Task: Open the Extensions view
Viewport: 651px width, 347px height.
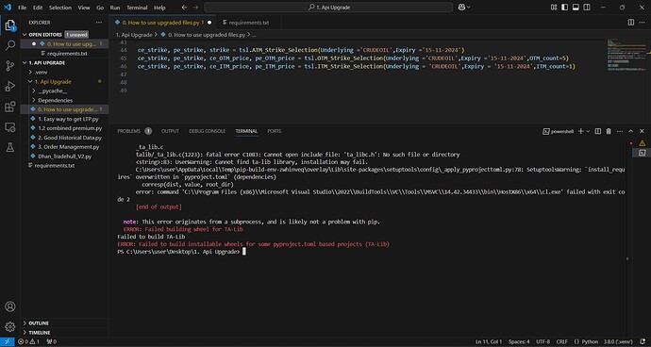Action: tap(10, 107)
